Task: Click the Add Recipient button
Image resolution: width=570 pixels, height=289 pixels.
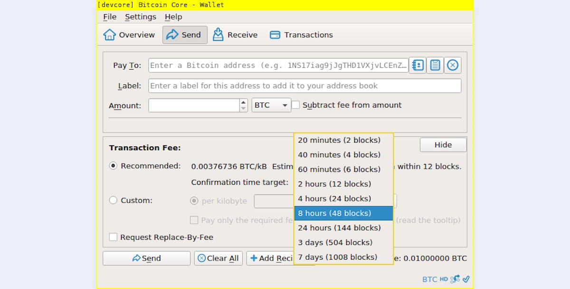Action: (x=270, y=258)
